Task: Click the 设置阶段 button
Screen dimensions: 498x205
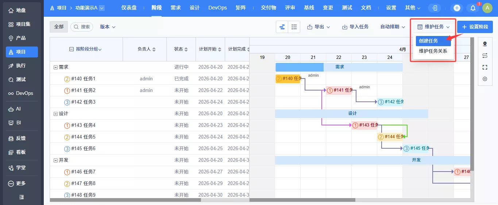Action: (x=475, y=27)
